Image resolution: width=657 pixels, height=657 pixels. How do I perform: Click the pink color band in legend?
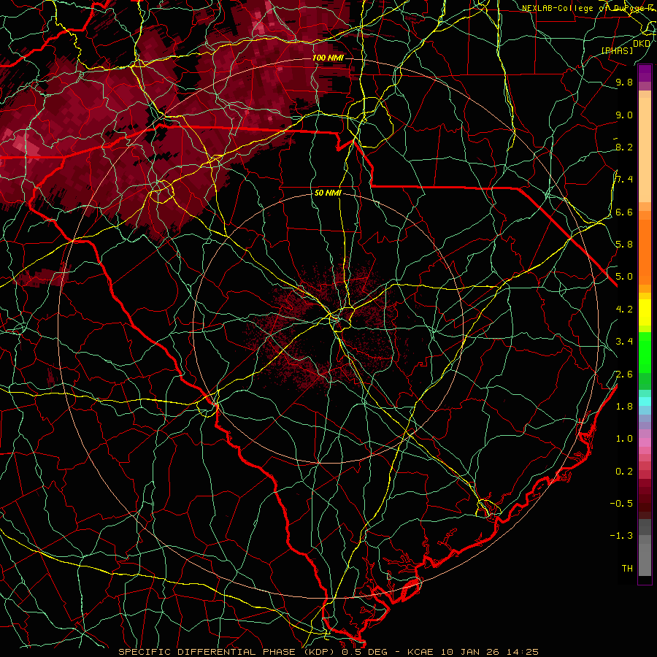coord(645,442)
